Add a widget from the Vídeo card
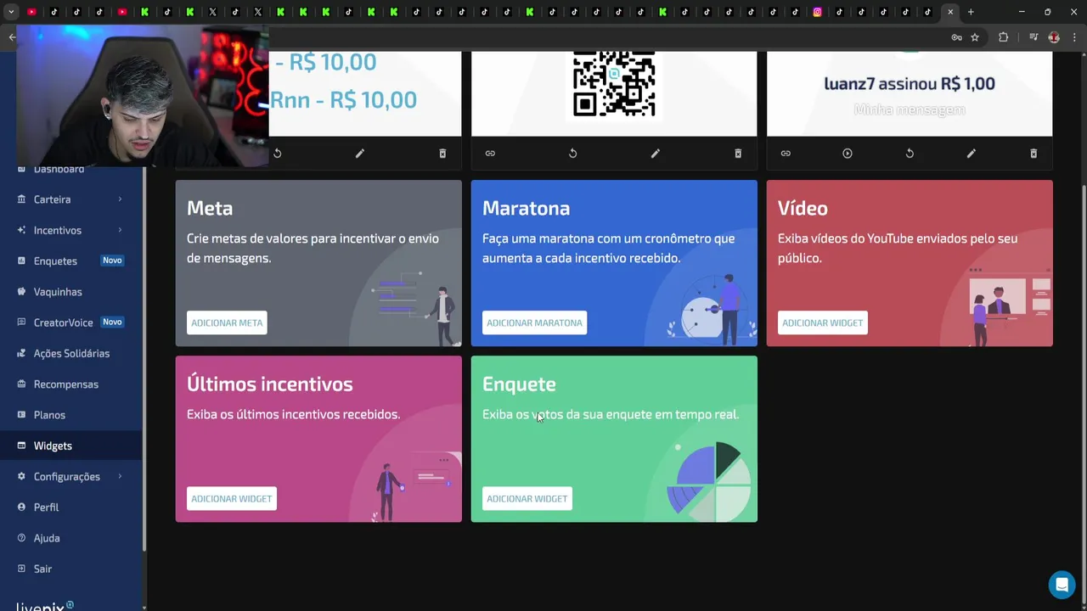The height and width of the screenshot is (611, 1087). click(x=822, y=322)
